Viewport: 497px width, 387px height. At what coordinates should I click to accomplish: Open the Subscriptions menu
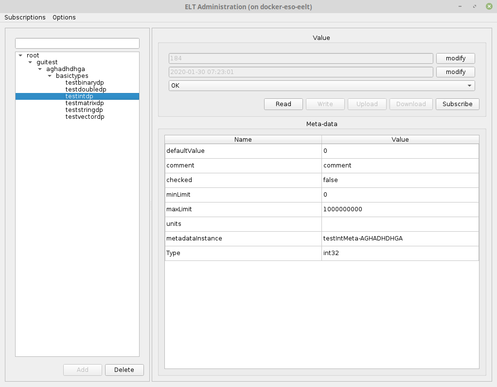pyautogui.click(x=25, y=18)
